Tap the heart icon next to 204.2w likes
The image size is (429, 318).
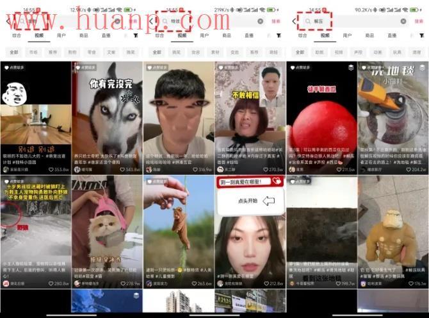coord(409,169)
